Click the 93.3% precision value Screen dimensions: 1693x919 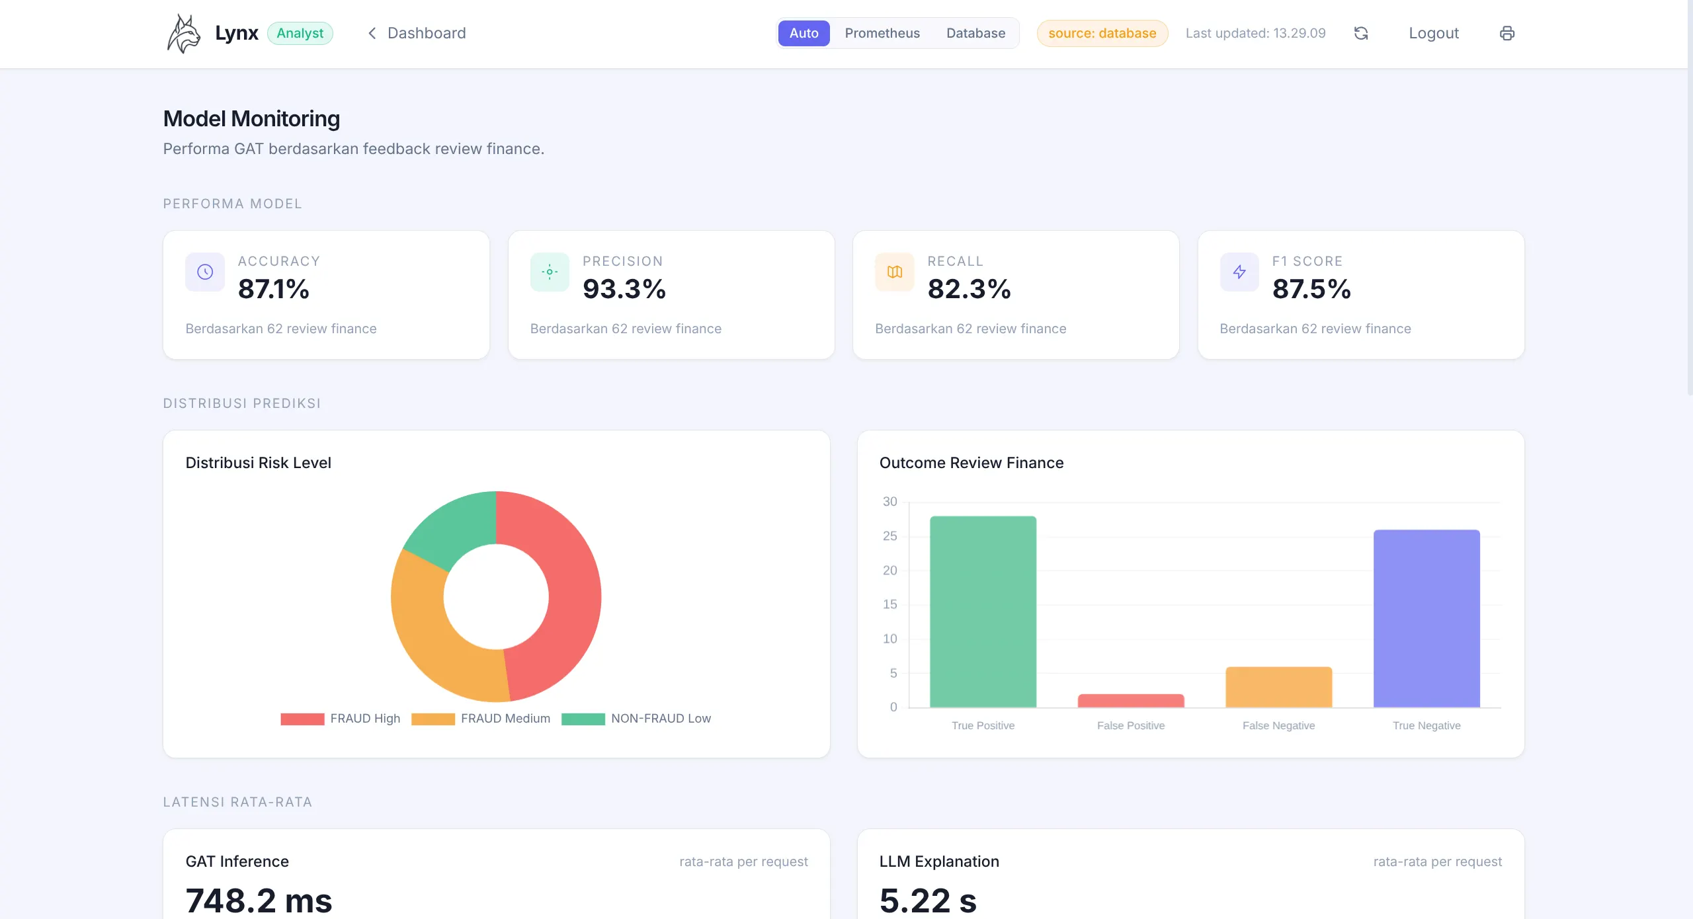click(624, 289)
